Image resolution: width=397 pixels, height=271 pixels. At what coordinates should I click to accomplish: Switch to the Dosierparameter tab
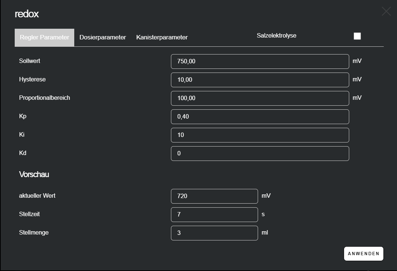point(103,38)
